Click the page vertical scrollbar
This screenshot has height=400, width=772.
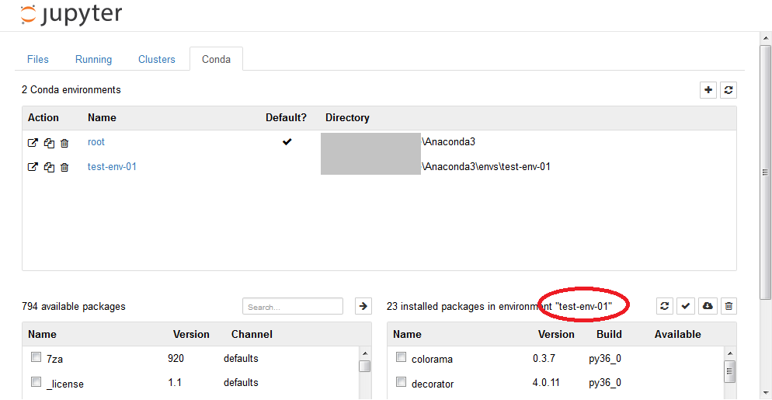[765, 172]
